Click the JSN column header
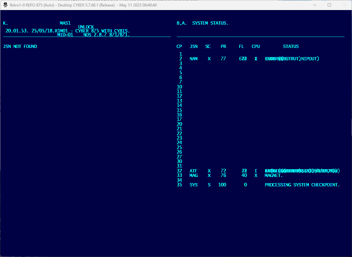 [194, 47]
